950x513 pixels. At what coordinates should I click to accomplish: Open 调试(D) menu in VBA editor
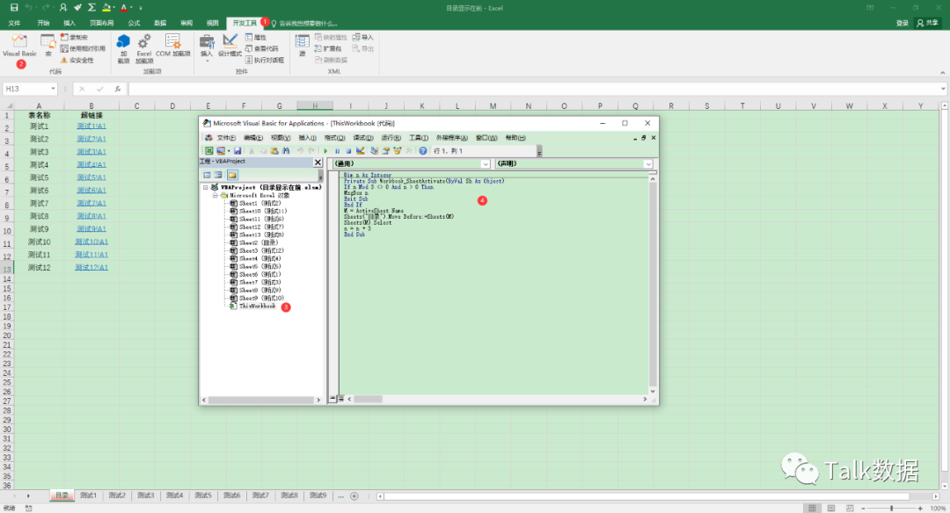pos(363,138)
